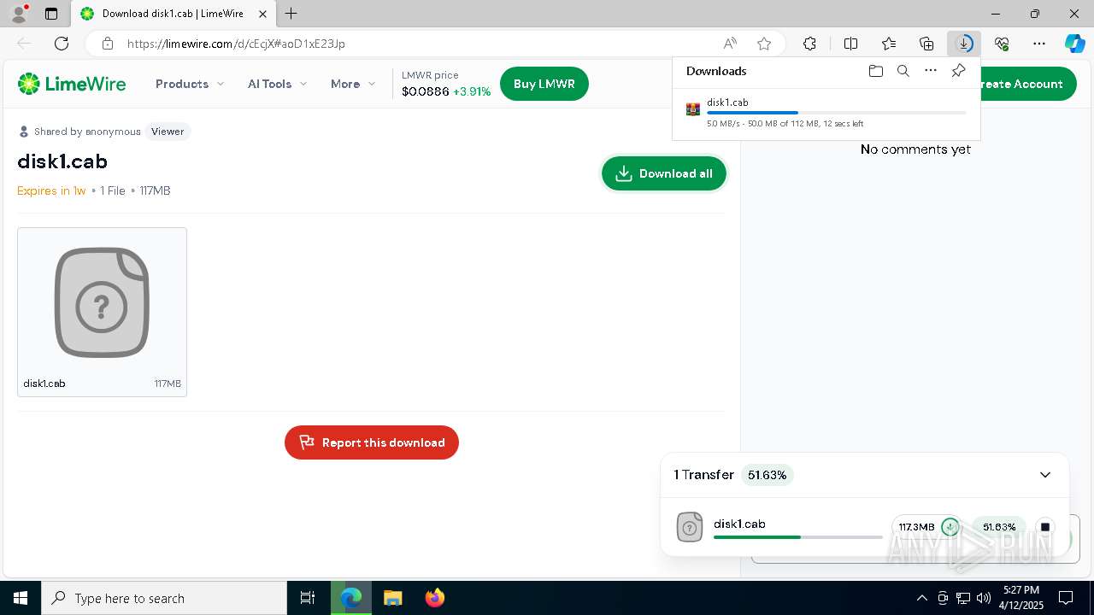Click disk1.cab in Downloads panel
This screenshot has width=1094, height=615.
pyautogui.click(x=727, y=102)
